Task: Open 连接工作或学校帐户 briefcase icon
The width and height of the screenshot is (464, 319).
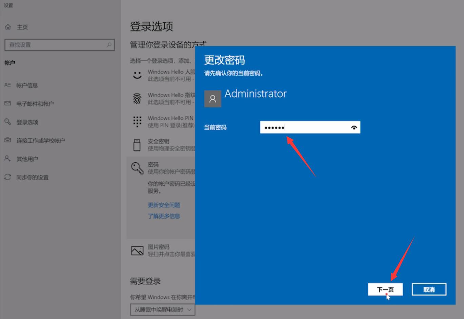Action: point(7,140)
